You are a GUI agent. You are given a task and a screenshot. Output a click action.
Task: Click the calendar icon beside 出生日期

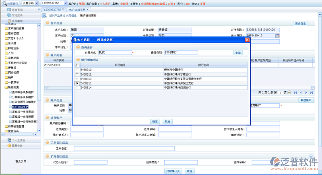[x=277, y=35]
